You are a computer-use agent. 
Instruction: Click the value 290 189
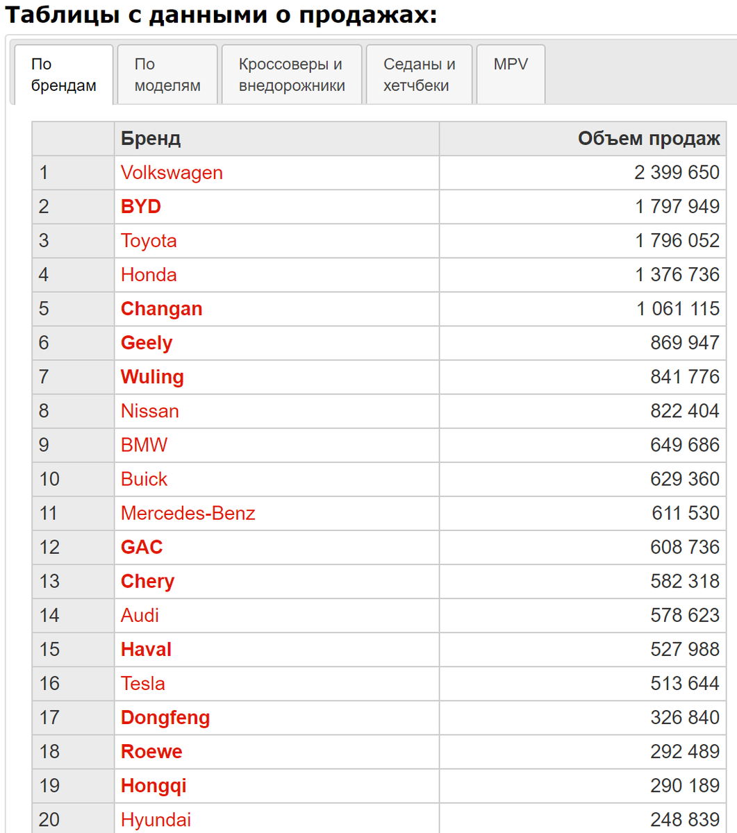(x=685, y=785)
